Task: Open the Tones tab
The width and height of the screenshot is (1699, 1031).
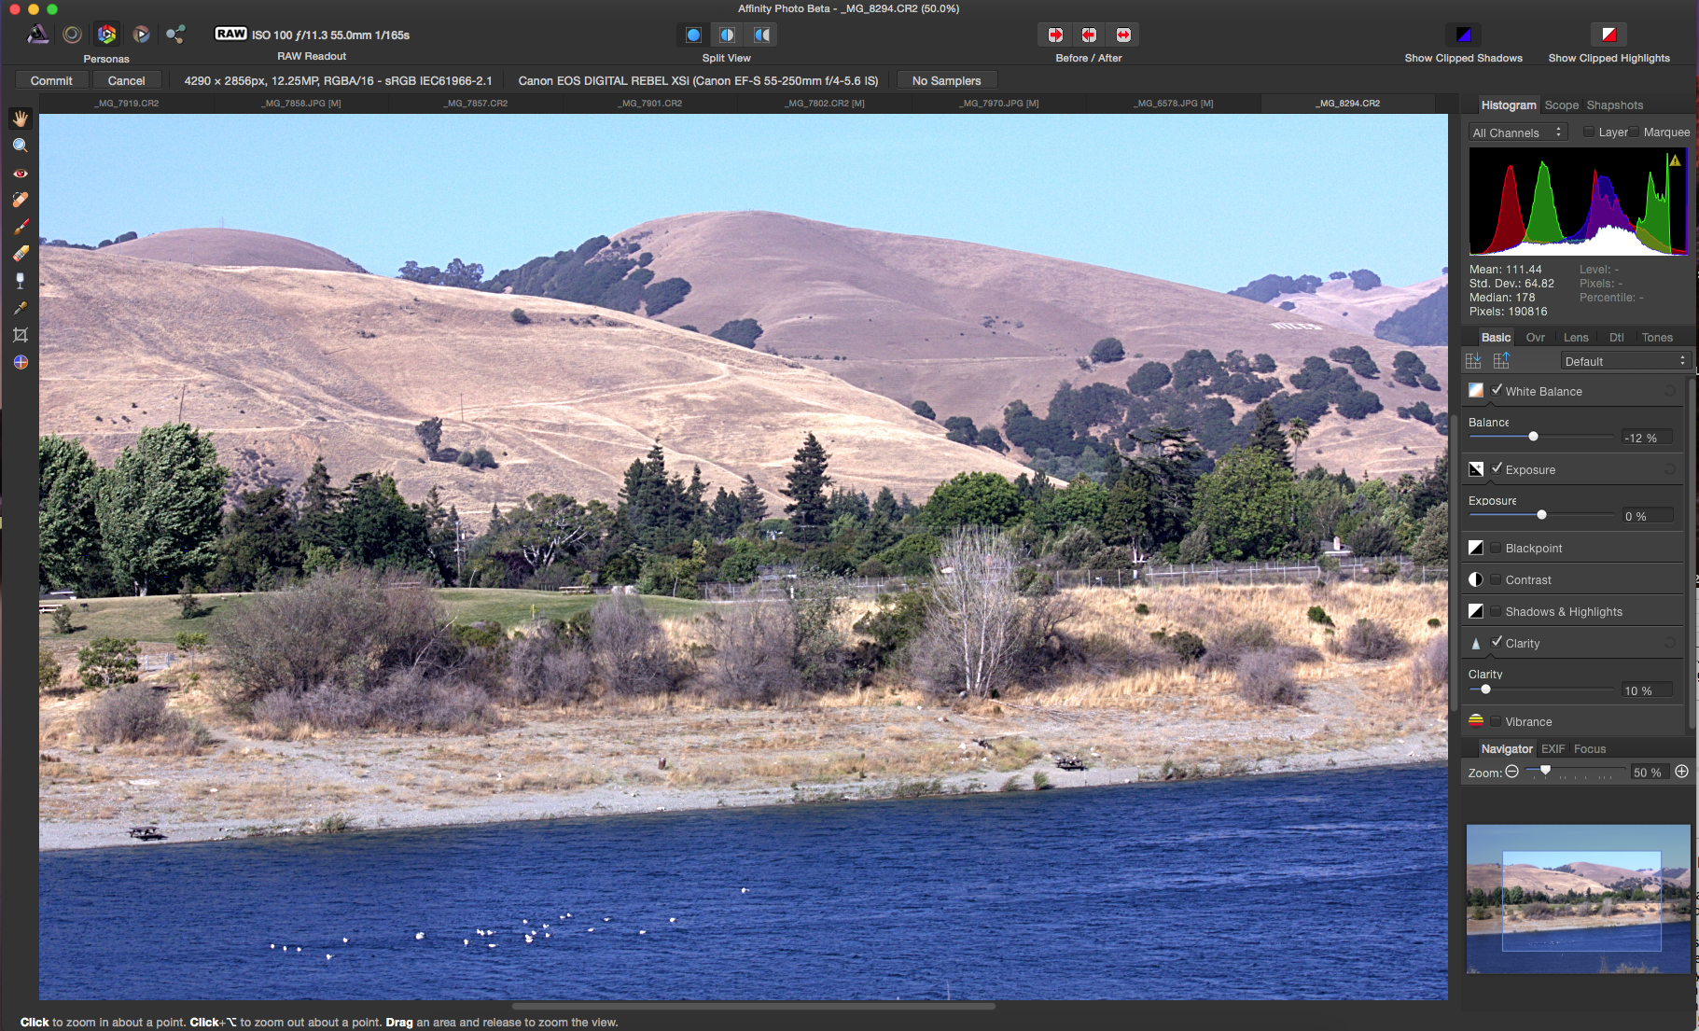Action: [x=1657, y=338]
